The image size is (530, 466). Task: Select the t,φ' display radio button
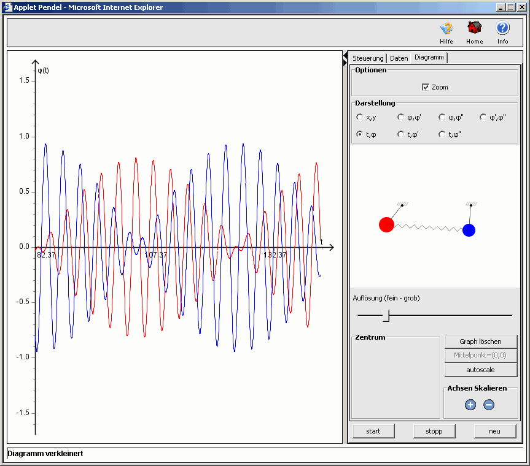tap(401, 134)
